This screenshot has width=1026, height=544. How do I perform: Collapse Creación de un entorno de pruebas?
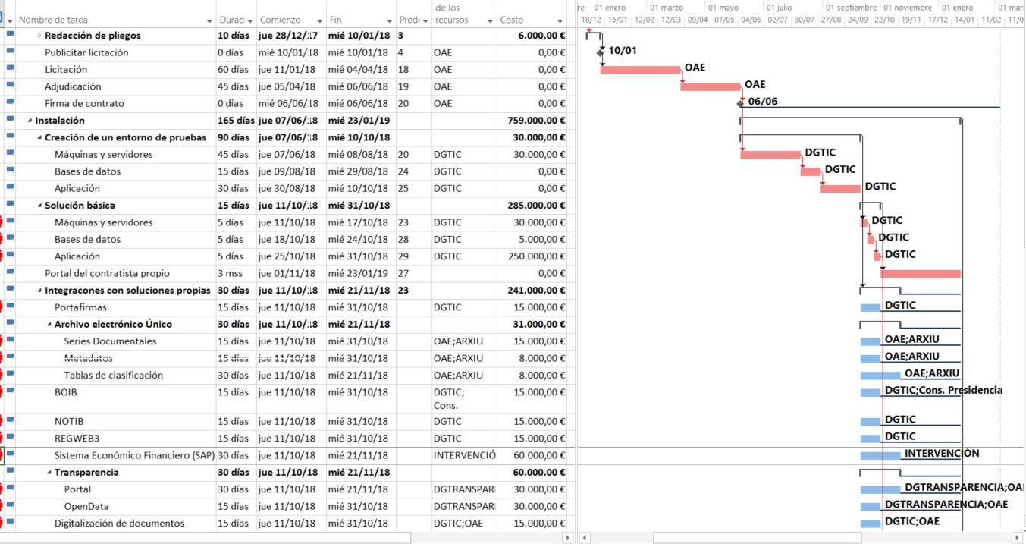tap(39, 138)
